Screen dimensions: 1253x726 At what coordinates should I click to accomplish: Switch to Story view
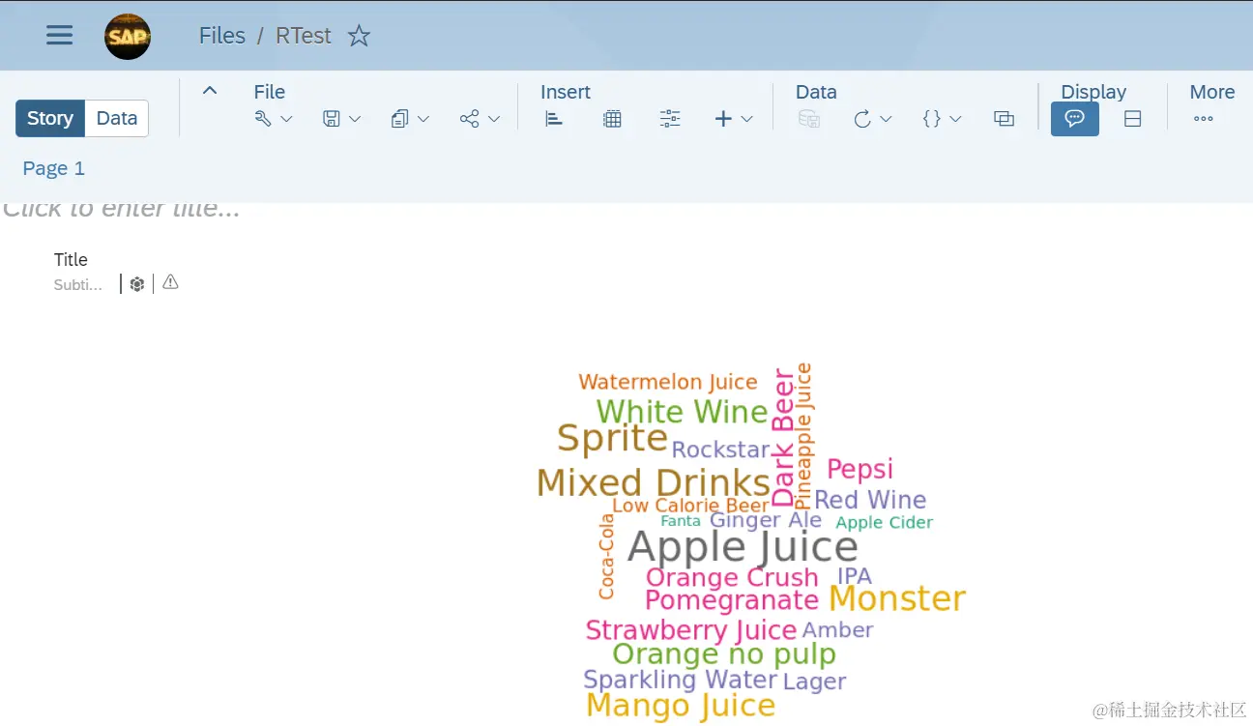[50, 118]
